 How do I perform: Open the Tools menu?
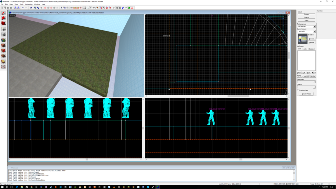pos(21,4)
